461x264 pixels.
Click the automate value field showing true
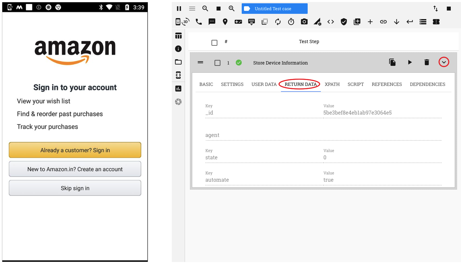[x=383, y=180]
